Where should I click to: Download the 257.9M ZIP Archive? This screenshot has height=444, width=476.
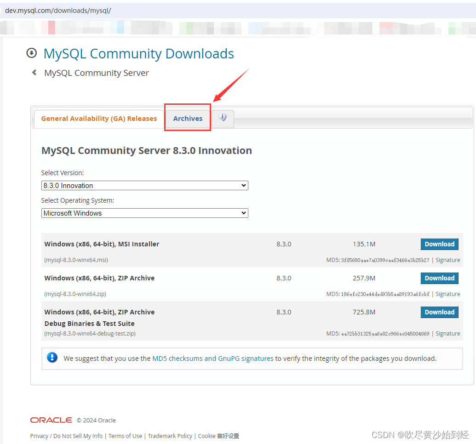click(439, 278)
